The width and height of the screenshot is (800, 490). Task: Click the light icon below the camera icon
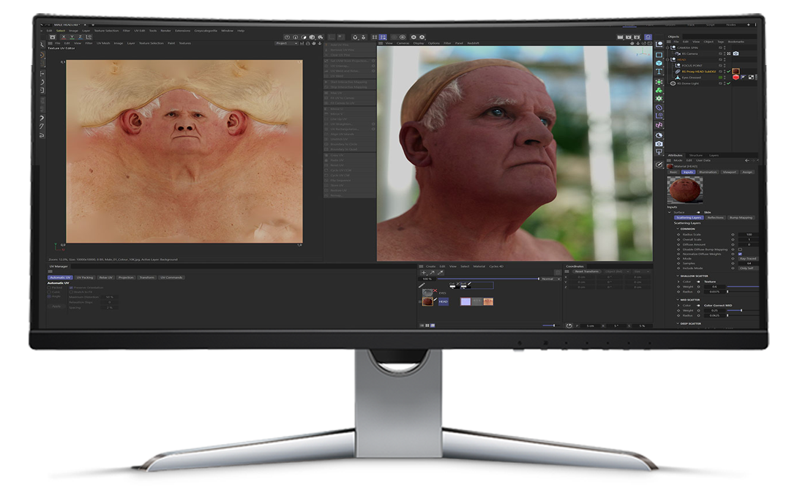[x=659, y=152]
